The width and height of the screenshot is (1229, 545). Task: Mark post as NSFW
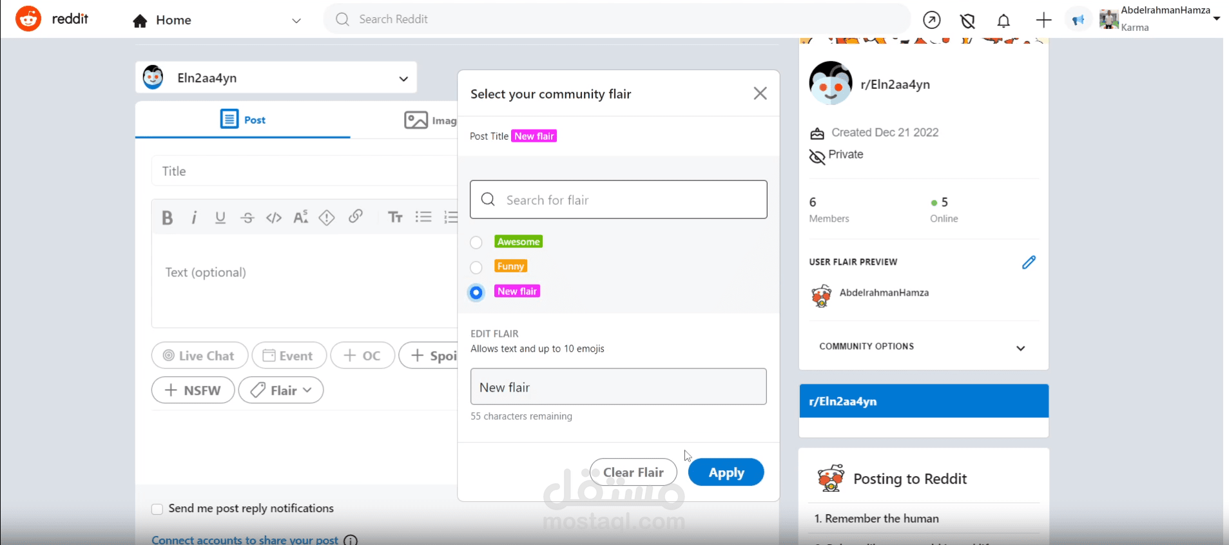click(193, 390)
